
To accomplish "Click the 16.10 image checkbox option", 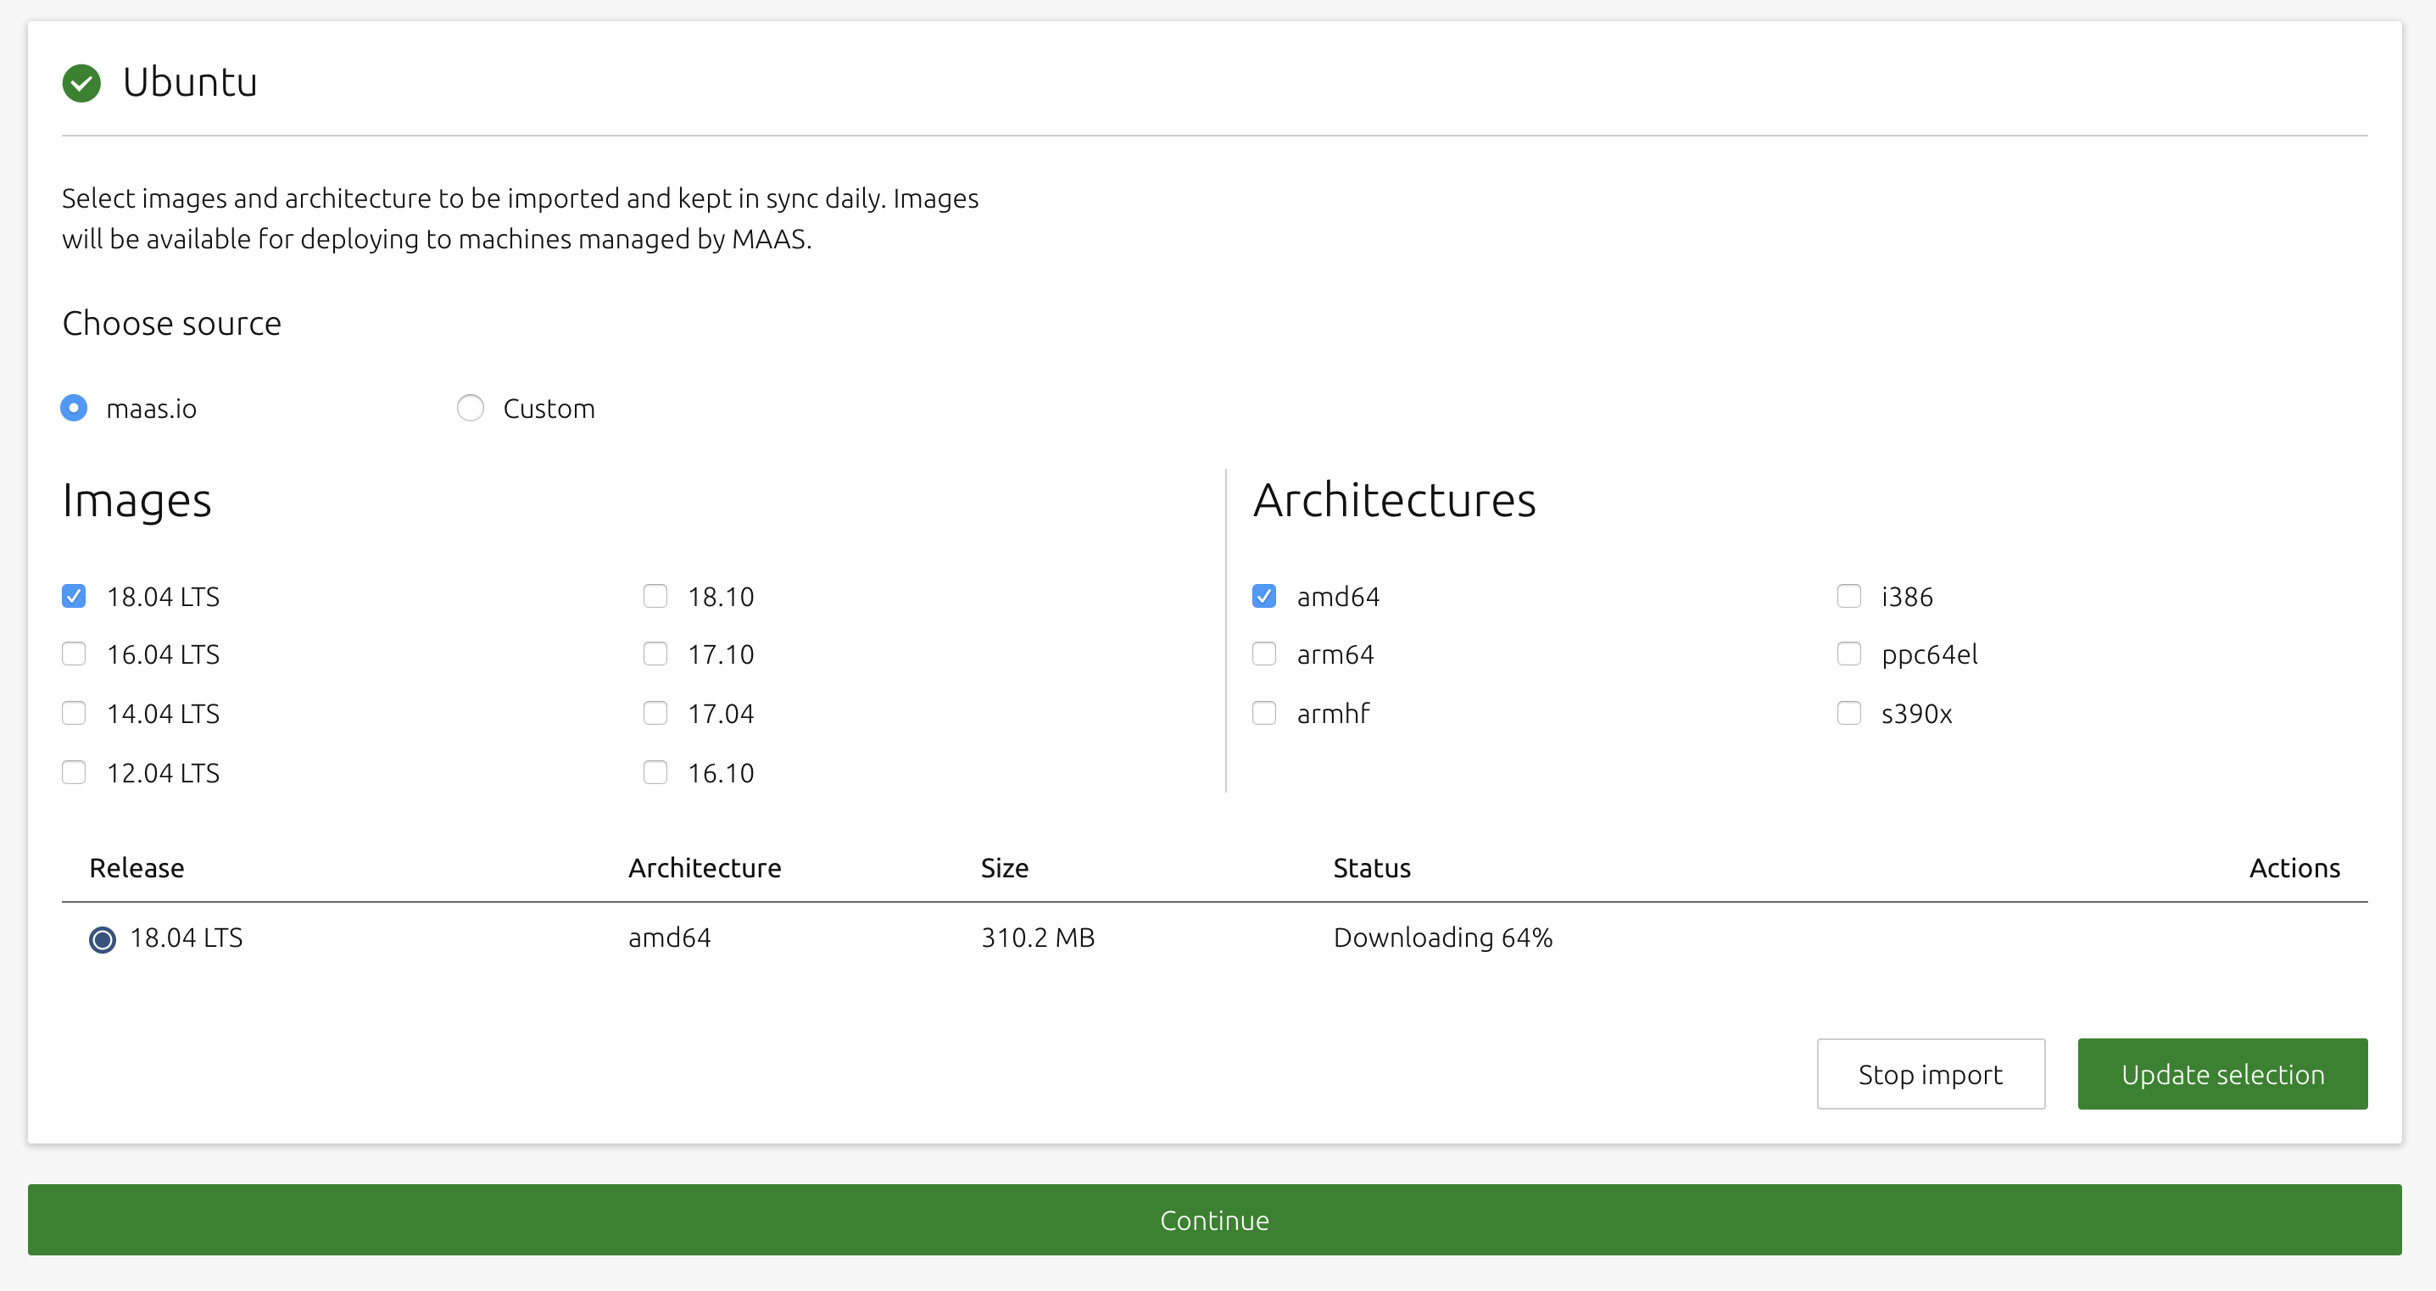I will click(655, 773).
